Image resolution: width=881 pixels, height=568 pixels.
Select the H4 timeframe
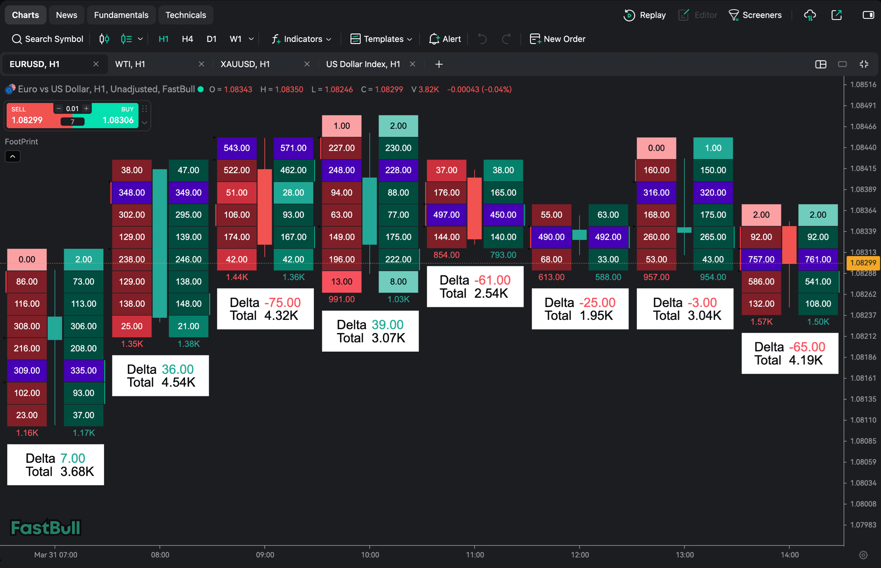tap(187, 39)
